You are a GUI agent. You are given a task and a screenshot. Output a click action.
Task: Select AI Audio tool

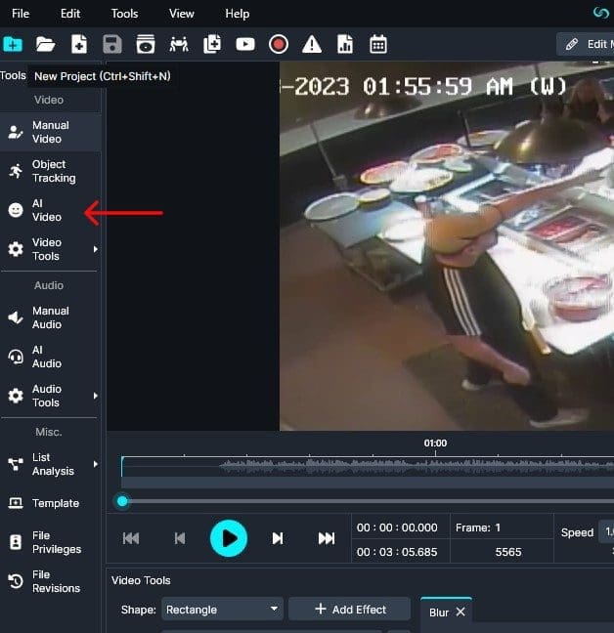[x=51, y=357]
